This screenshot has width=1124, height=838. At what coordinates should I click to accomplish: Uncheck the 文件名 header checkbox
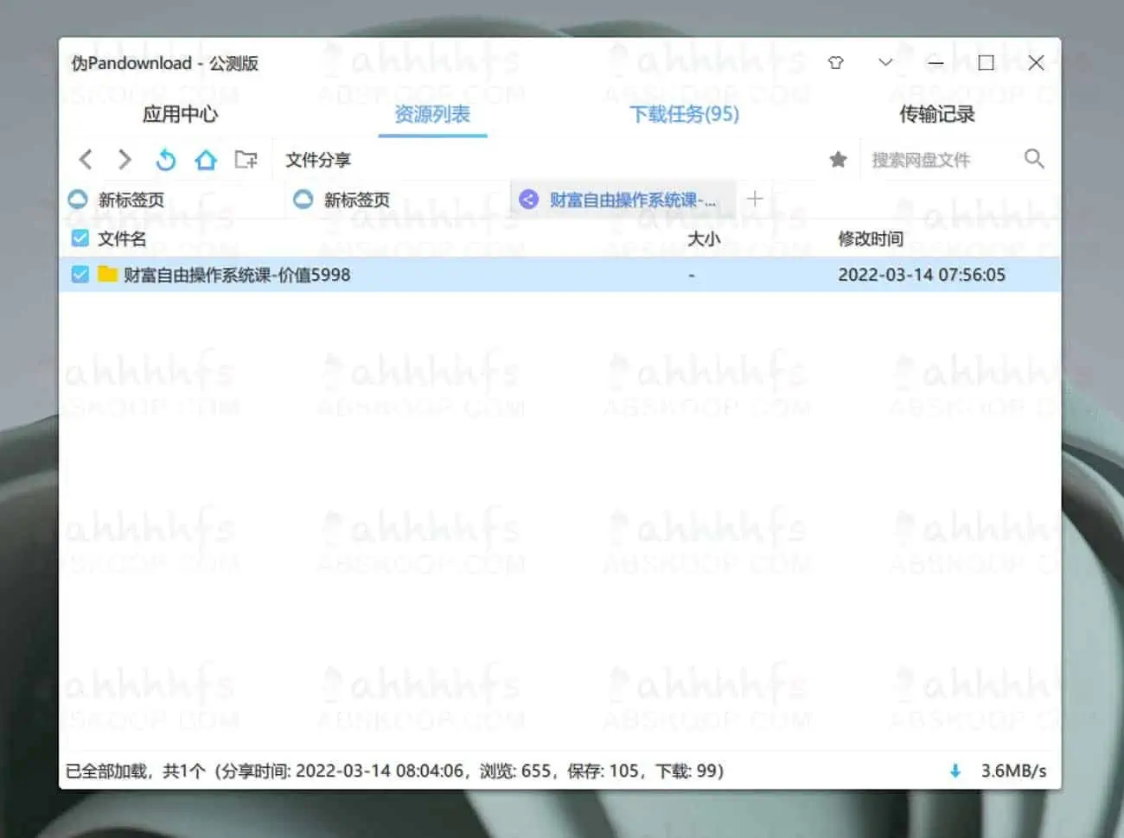pyautogui.click(x=79, y=238)
